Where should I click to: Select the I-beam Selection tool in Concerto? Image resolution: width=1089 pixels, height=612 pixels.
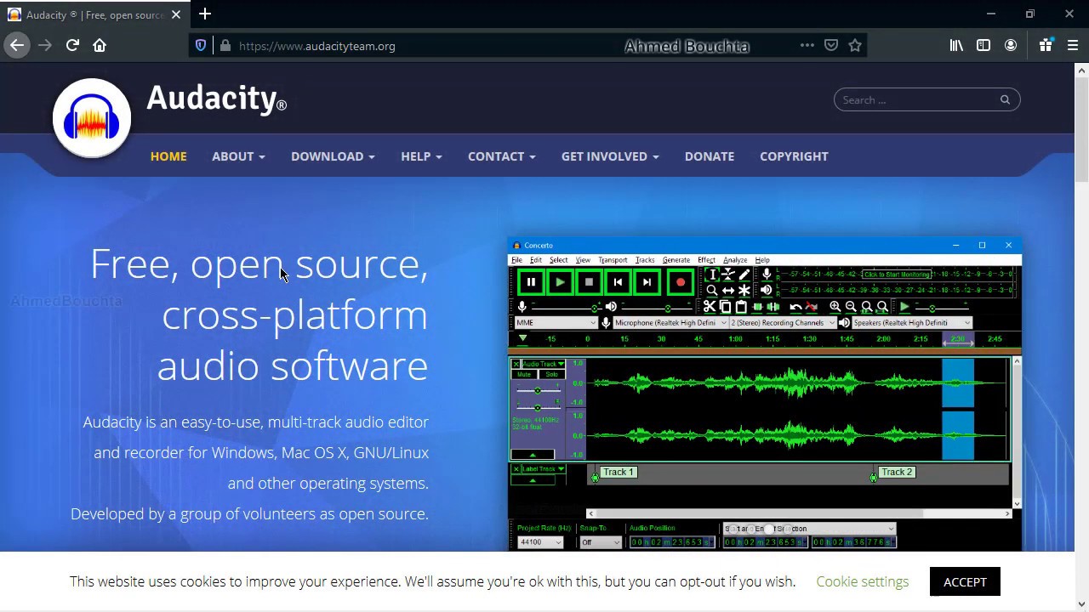[x=712, y=275]
